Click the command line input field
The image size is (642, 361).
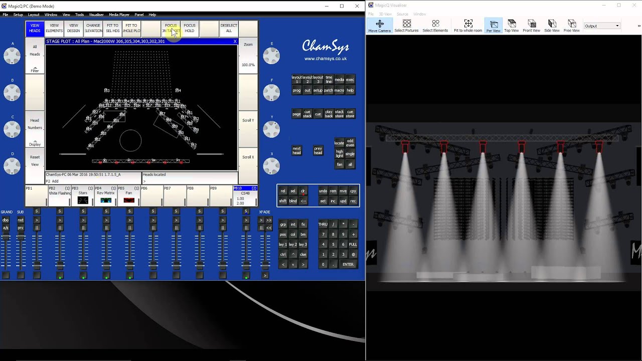pyautogui.click(x=190, y=181)
